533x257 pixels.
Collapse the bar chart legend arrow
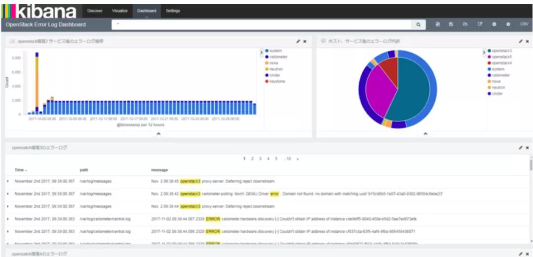coord(262,52)
